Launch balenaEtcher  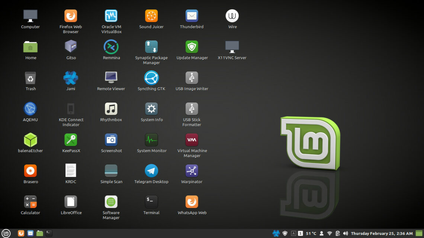[30, 140]
